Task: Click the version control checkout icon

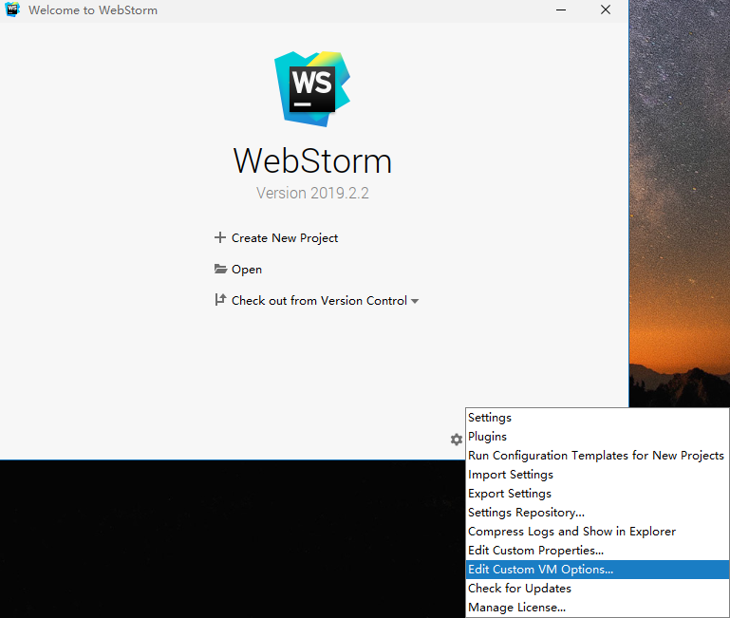Action: (x=220, y=300)
